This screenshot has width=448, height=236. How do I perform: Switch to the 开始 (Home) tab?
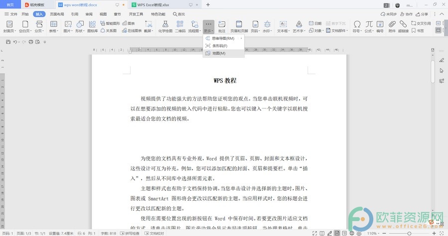click(25, 14)
